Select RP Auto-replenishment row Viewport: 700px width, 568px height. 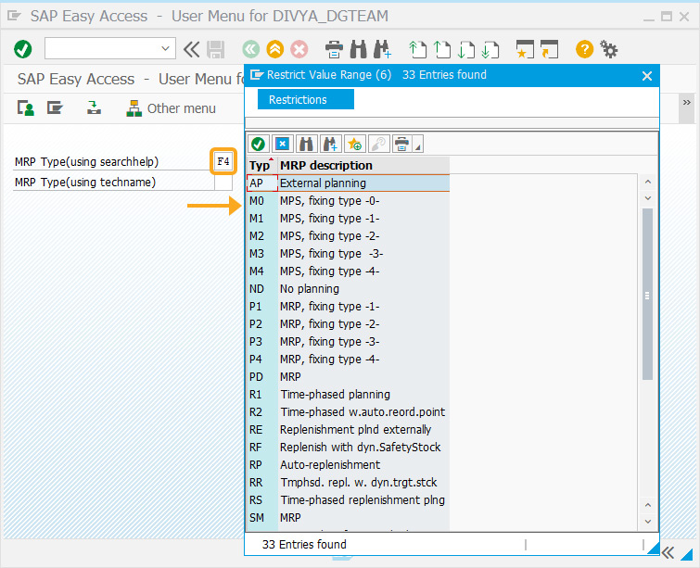(x=349, y=464)
